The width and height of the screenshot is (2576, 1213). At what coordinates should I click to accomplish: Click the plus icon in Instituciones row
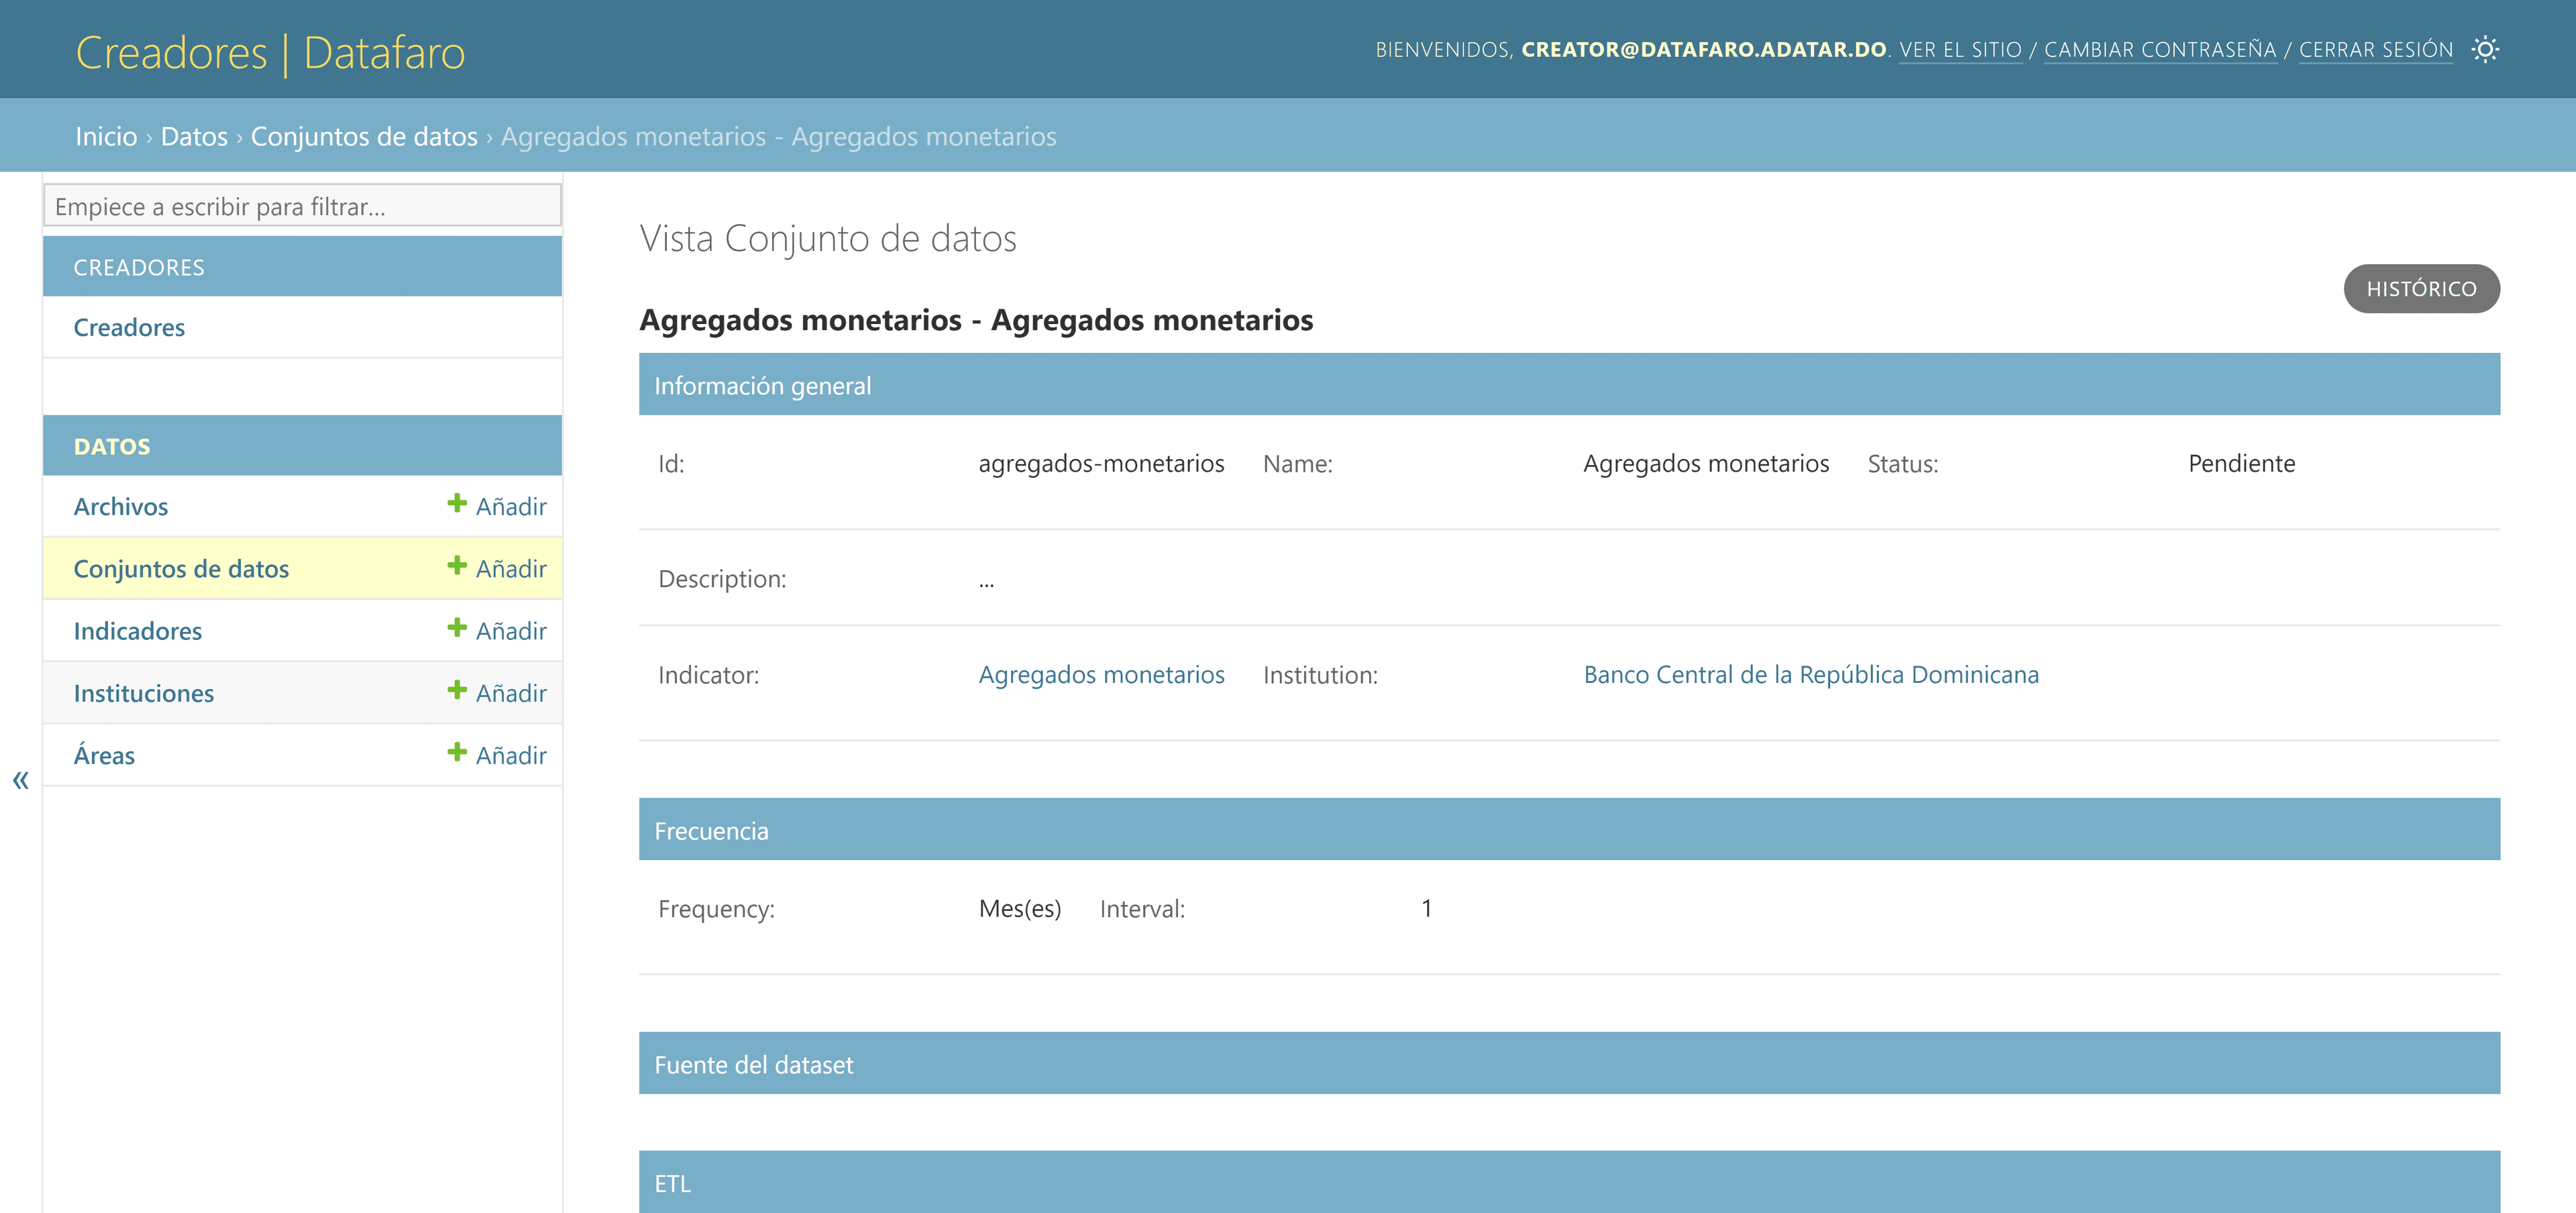[x=457, y=689]
